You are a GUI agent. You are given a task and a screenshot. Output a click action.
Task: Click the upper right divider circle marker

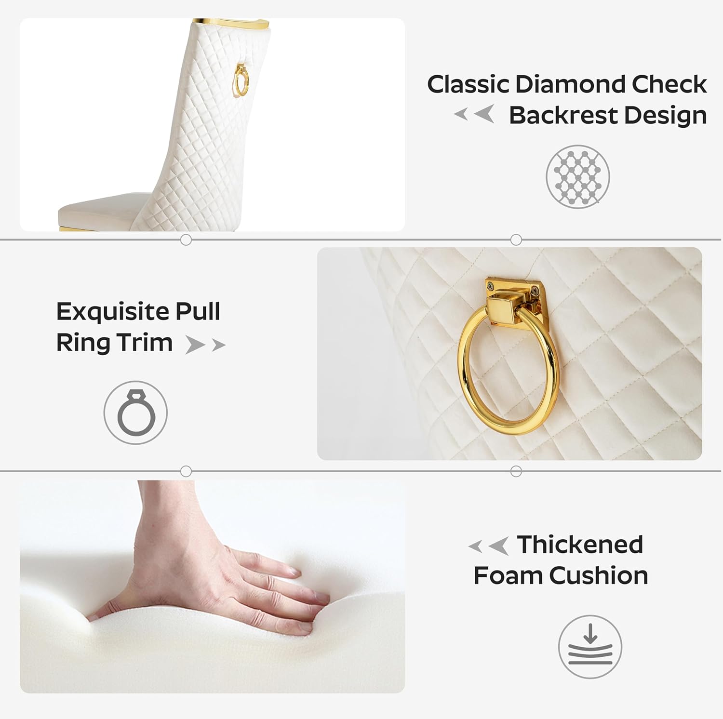(x=516, y=240)
